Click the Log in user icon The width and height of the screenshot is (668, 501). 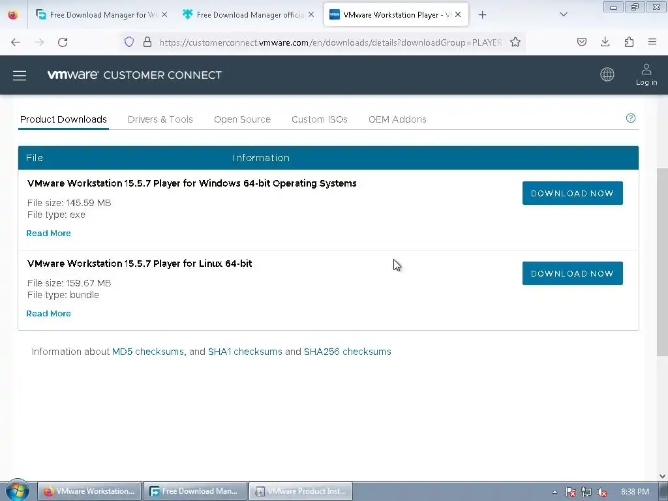click(x=646, y=75)
